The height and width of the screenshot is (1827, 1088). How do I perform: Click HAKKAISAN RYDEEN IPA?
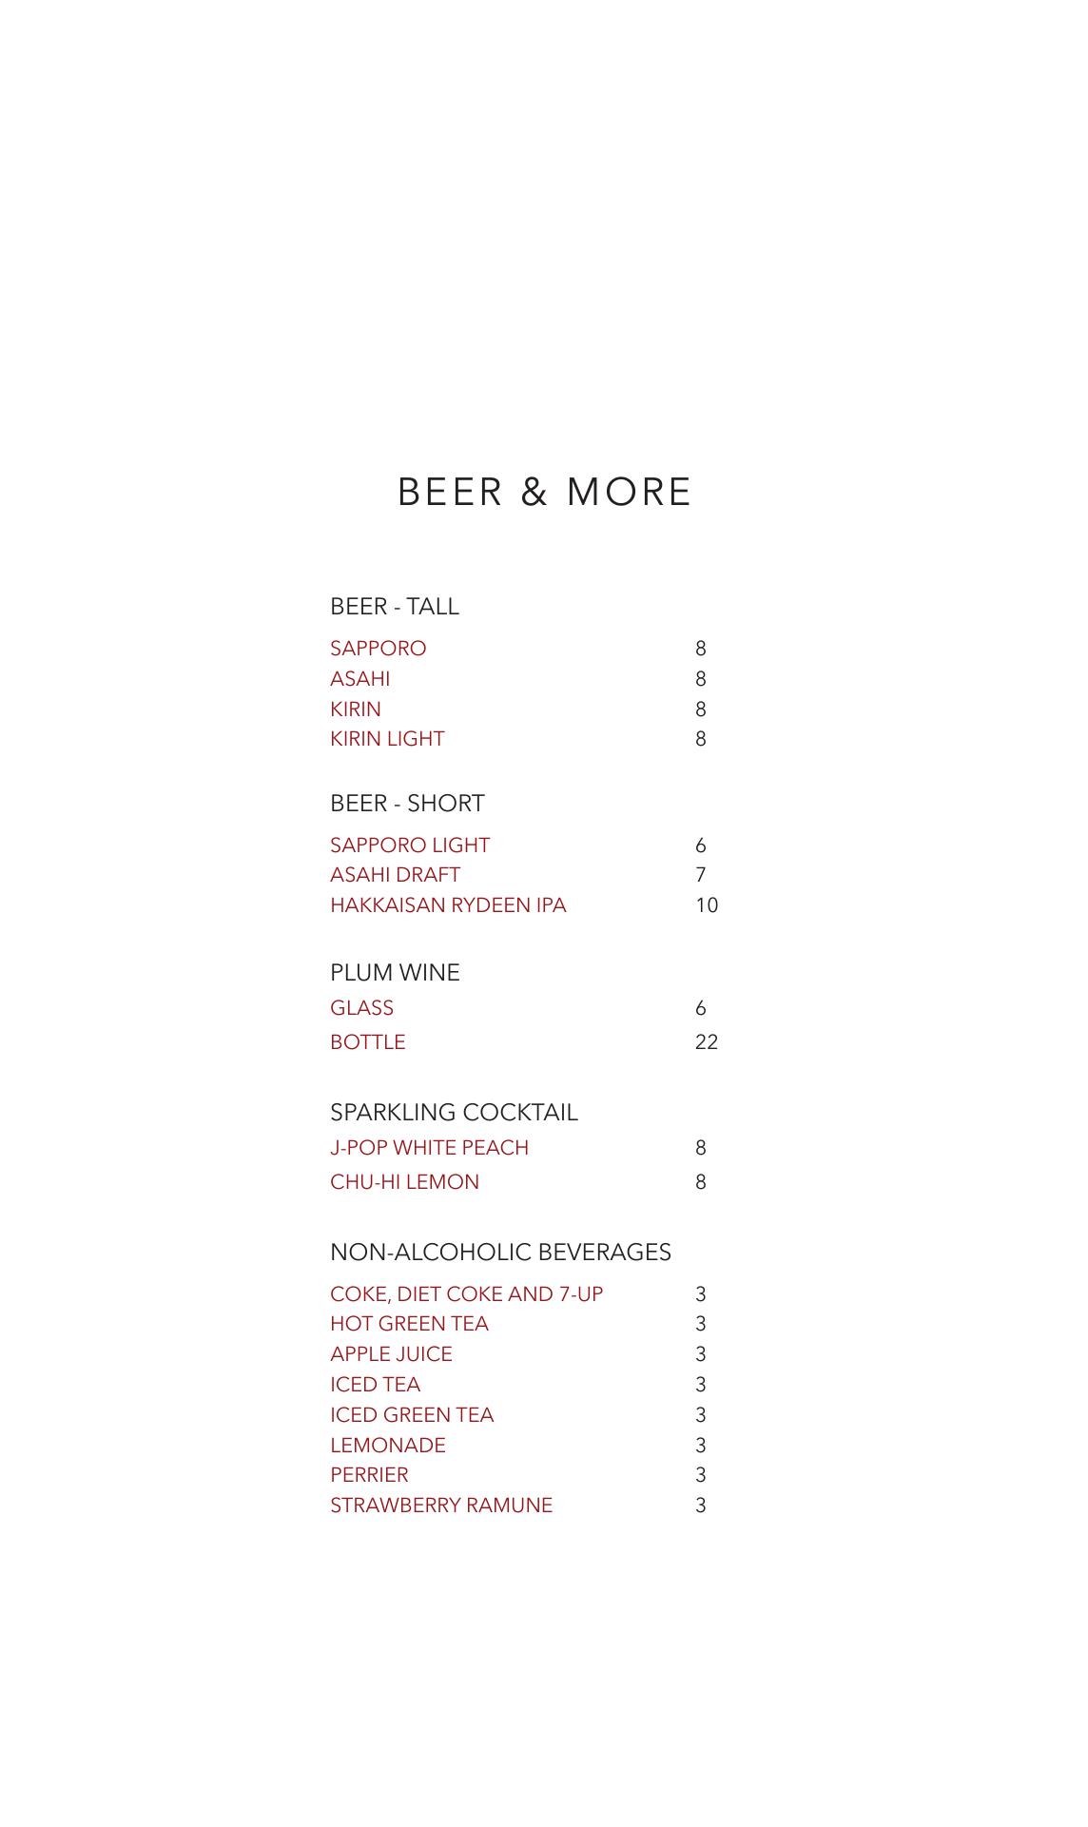448,905
